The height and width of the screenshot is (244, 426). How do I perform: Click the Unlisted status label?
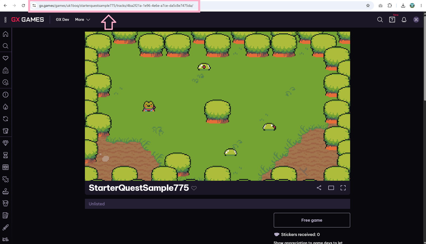pyautogui.click(x=97, y=204)
